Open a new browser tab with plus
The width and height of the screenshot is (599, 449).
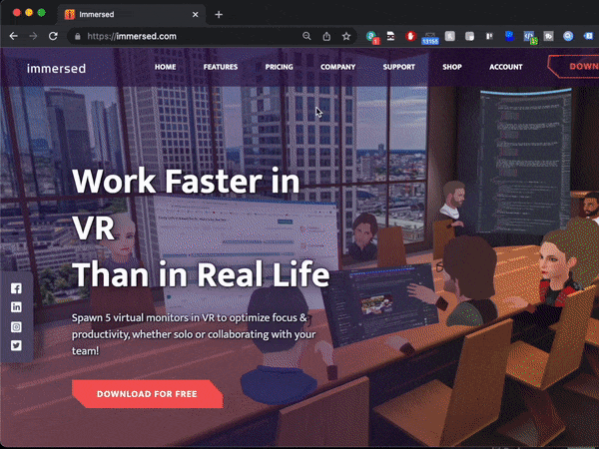[219, 14]
